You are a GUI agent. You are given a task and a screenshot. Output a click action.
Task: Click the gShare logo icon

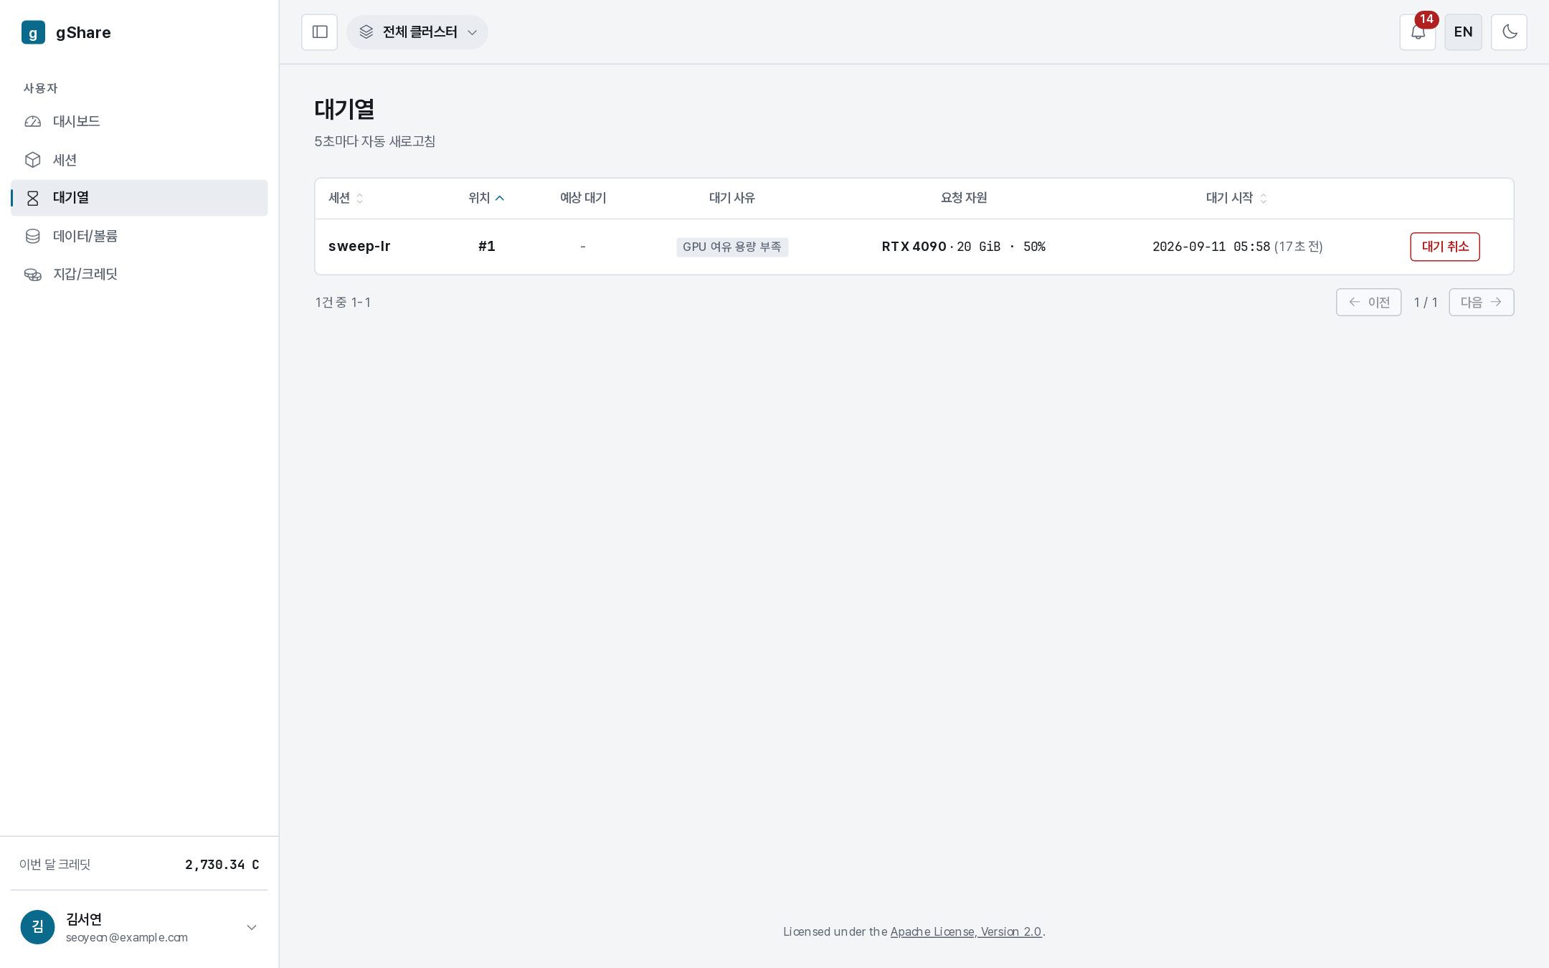33,32
